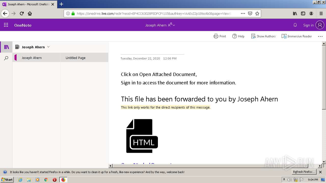Reload the current page
The width and height of the screenshot is (326, 183).
pos(22,13)
